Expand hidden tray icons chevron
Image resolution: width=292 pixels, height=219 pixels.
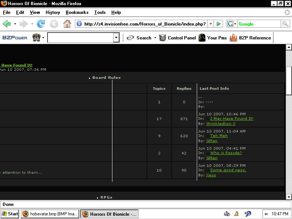point(266,214)
